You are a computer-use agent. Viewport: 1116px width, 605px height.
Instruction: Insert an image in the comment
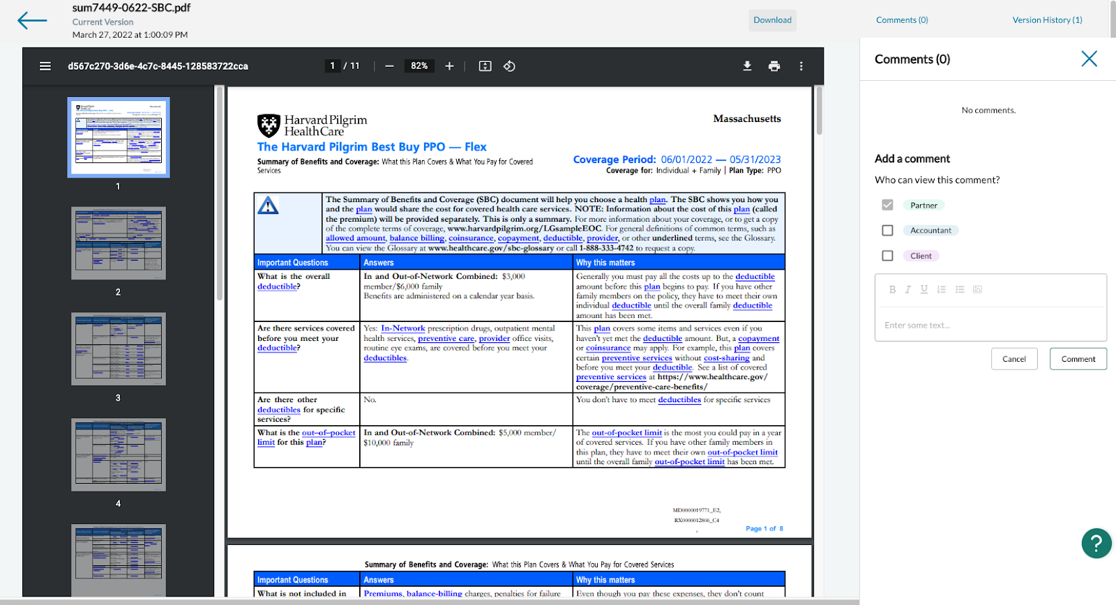[x=977, y=289]
